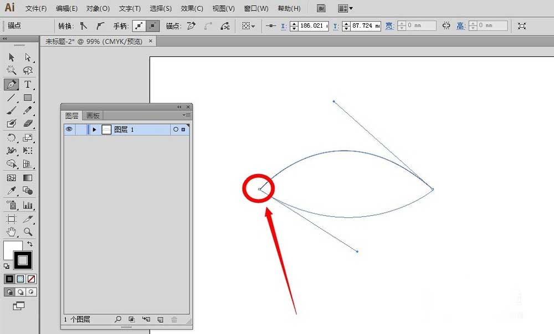
Task: Convert selected anchor to corner point
Action: [84, 26]
